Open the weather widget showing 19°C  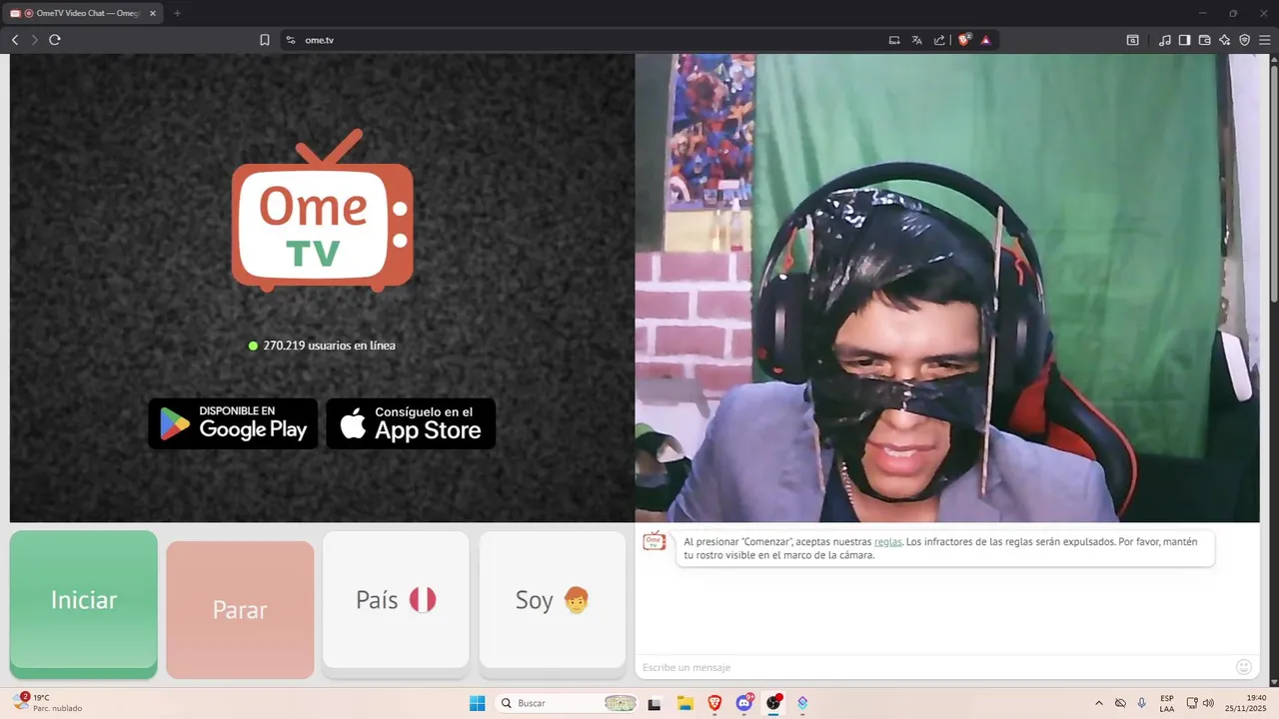click(47, 703)
